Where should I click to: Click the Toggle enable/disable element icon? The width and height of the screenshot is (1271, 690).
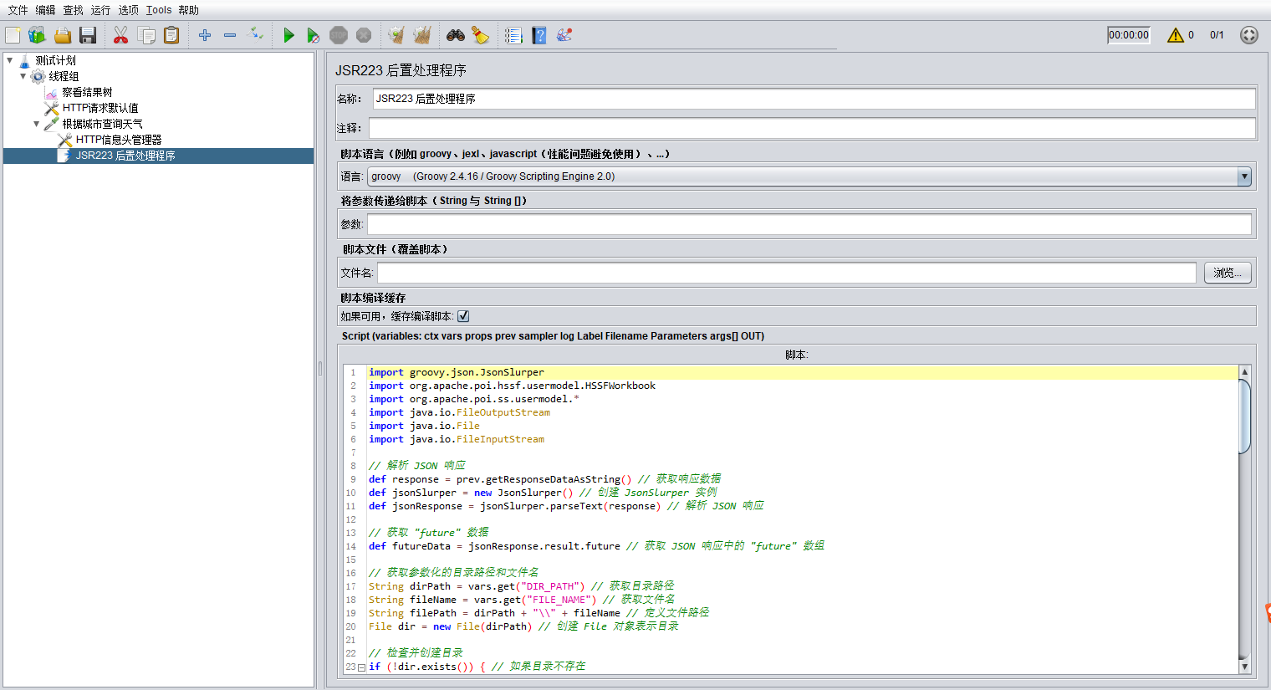257,35
